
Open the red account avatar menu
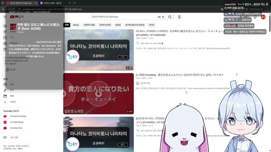[x=263, y=17]
